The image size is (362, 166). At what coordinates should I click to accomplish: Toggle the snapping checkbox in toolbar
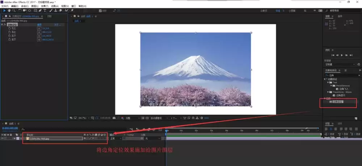(x=100, y=11)
